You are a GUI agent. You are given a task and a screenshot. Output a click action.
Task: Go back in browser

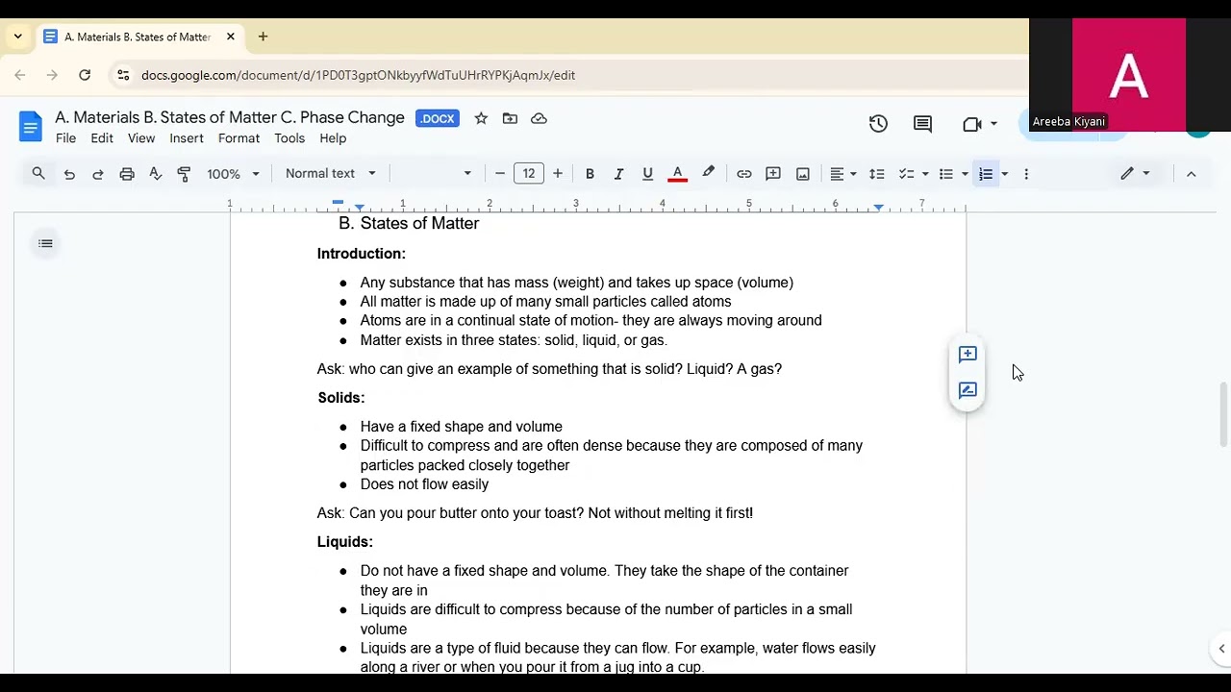pos(20,75)
